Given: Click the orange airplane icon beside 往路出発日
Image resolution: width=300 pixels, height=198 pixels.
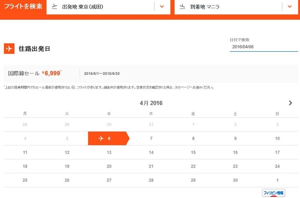Looking at the screenshot, I should click(x=9, y=48).
